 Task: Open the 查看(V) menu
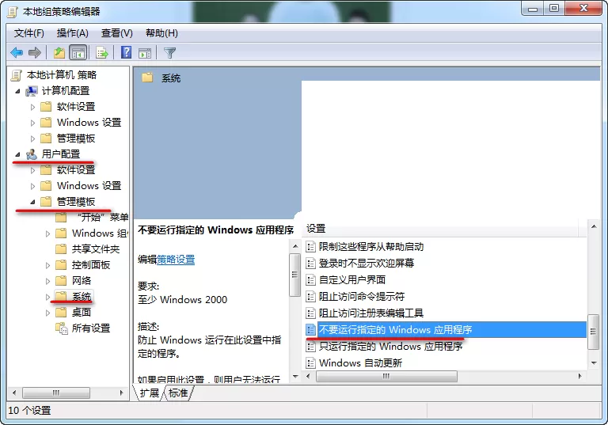coord(116,33)
